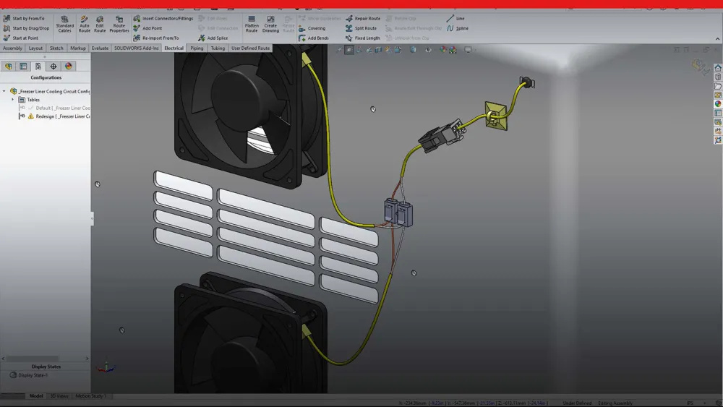The height and width of the screenshot is (407, 723).
Task: Run the Auto Route tool
Action: [x=85, y=24]
